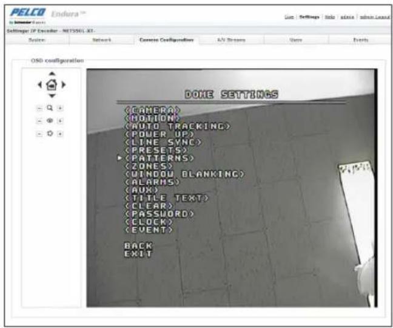
Task: Open the System tab
Action: (37, 40)
